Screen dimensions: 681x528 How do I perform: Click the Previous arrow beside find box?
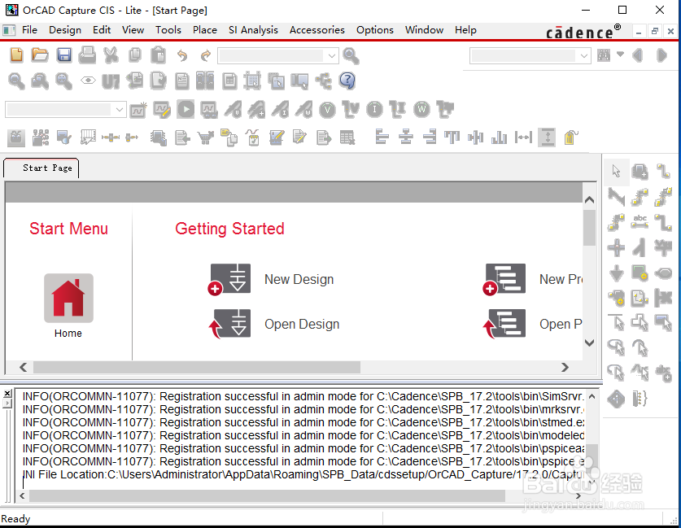(x=638, y=55)
